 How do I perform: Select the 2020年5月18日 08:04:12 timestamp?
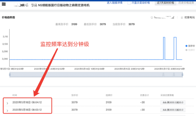pos(27,102)
